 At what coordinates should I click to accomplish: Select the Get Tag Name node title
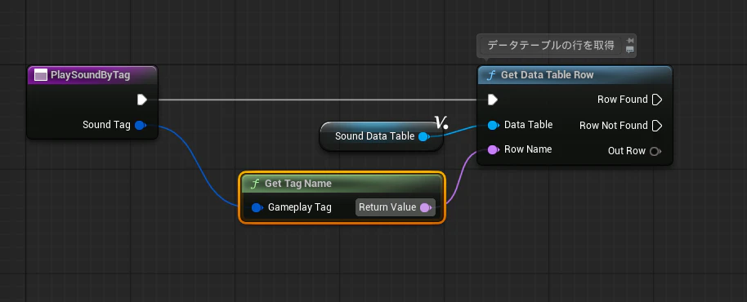[x=298, y=184]
